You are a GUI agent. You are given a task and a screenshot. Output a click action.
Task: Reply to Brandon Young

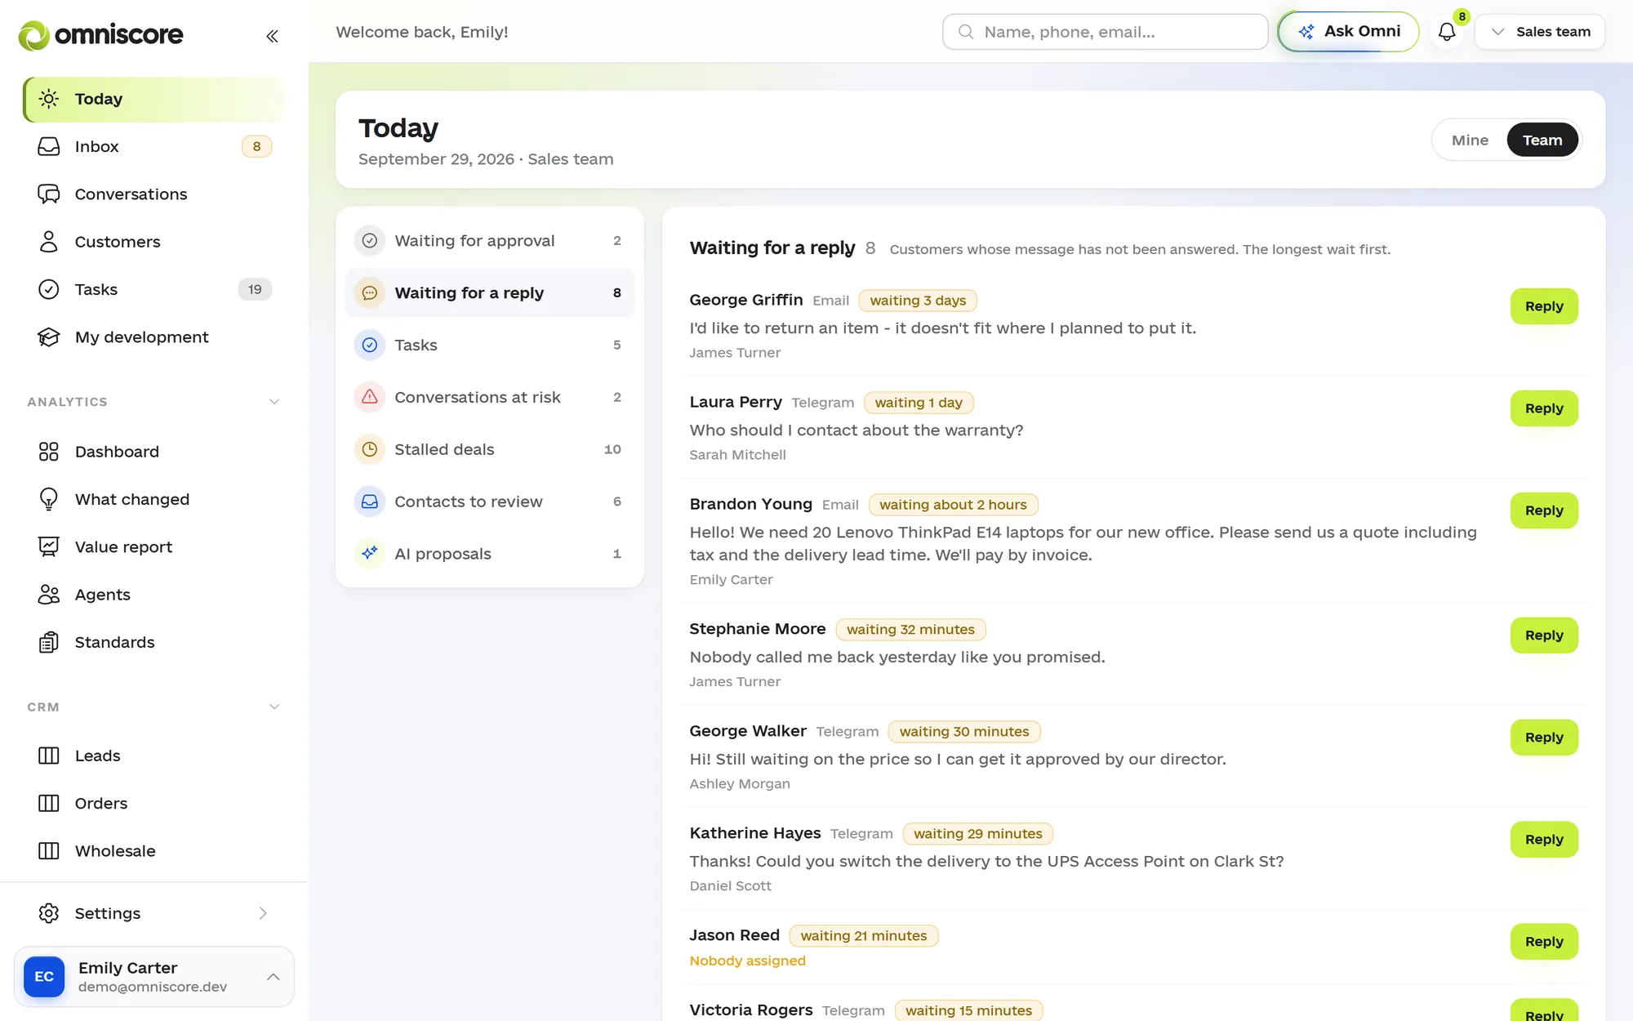point(1543,510)
